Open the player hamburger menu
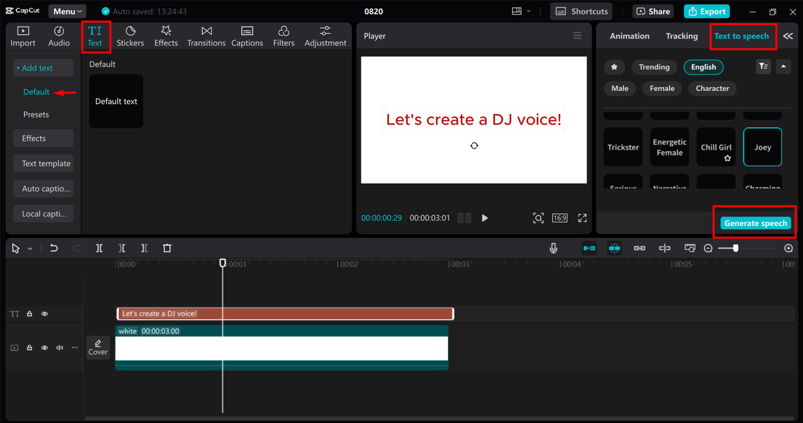The image size is (803, 423). (x=577, y=36)
